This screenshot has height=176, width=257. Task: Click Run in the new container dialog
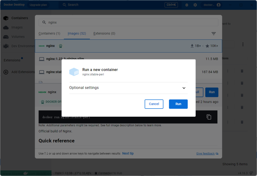[x=178, y=104]
